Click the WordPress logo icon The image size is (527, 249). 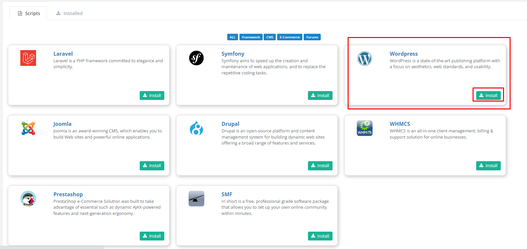click(x=365, y=59)
